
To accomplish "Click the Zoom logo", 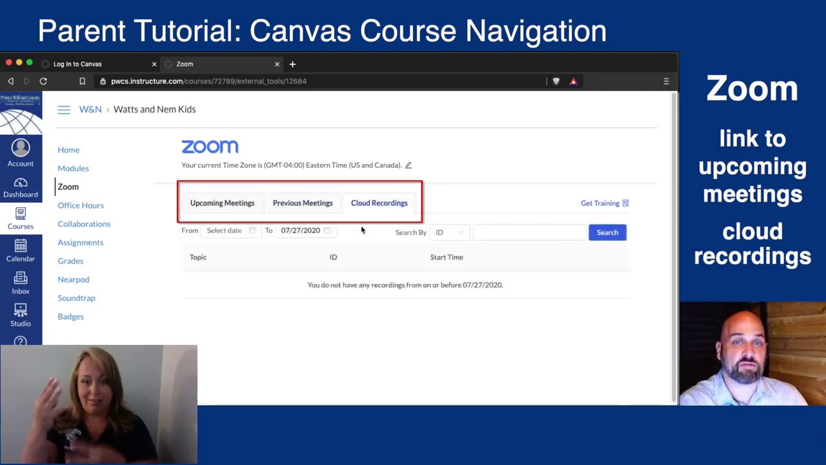I will (x=210, y=147).
